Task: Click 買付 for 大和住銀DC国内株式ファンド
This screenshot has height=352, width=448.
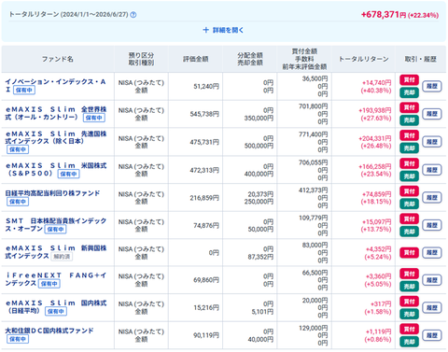Action: pyautogui.click(x=409, y=330)
